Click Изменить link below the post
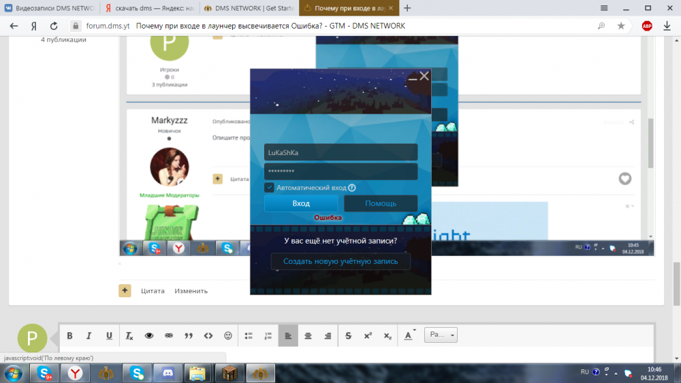This screenshot has height=383, width=681. [191, 291]
